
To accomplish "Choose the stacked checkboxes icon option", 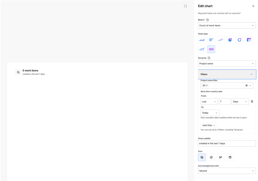I will (x=202, y=157).
